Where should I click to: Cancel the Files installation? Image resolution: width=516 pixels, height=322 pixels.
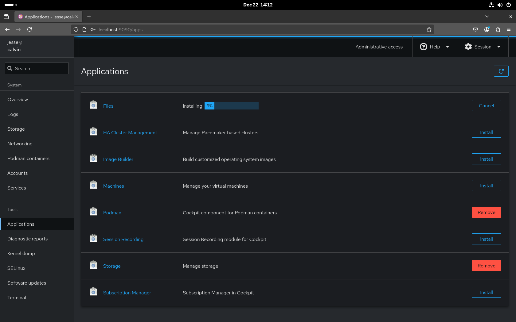pyautogui.click(x=487, y=105)
